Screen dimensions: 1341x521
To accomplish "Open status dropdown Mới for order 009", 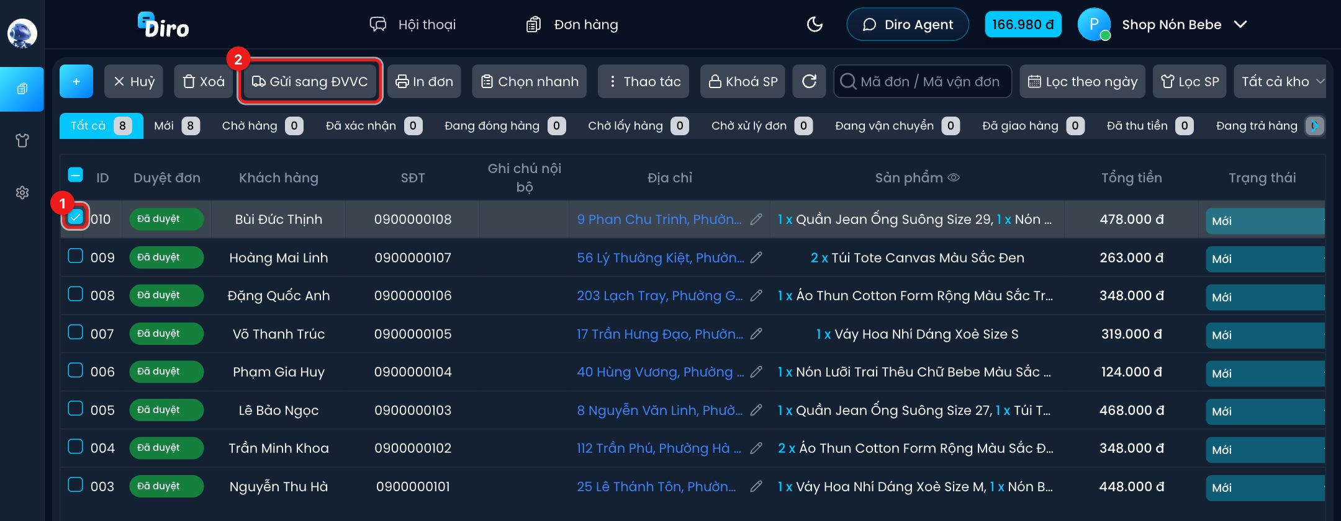I will click(x=1265, y=259).
